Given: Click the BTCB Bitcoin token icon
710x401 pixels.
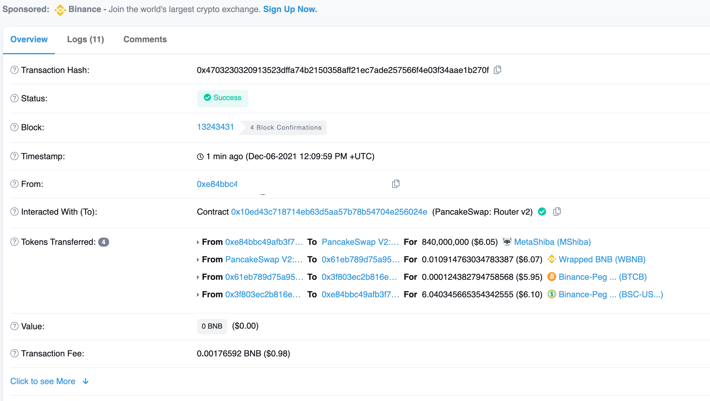Looking at the screenshot, I should coord(551,277).
